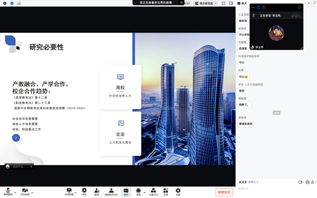This screenshot has width=317, height=198.
Task: Click 研究必要性 slide title
Action: pyautogui.click(x=46, y=47)
